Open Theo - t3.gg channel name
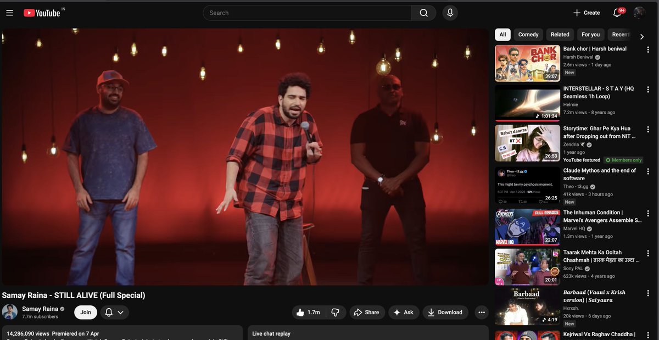 pos(576,187)
